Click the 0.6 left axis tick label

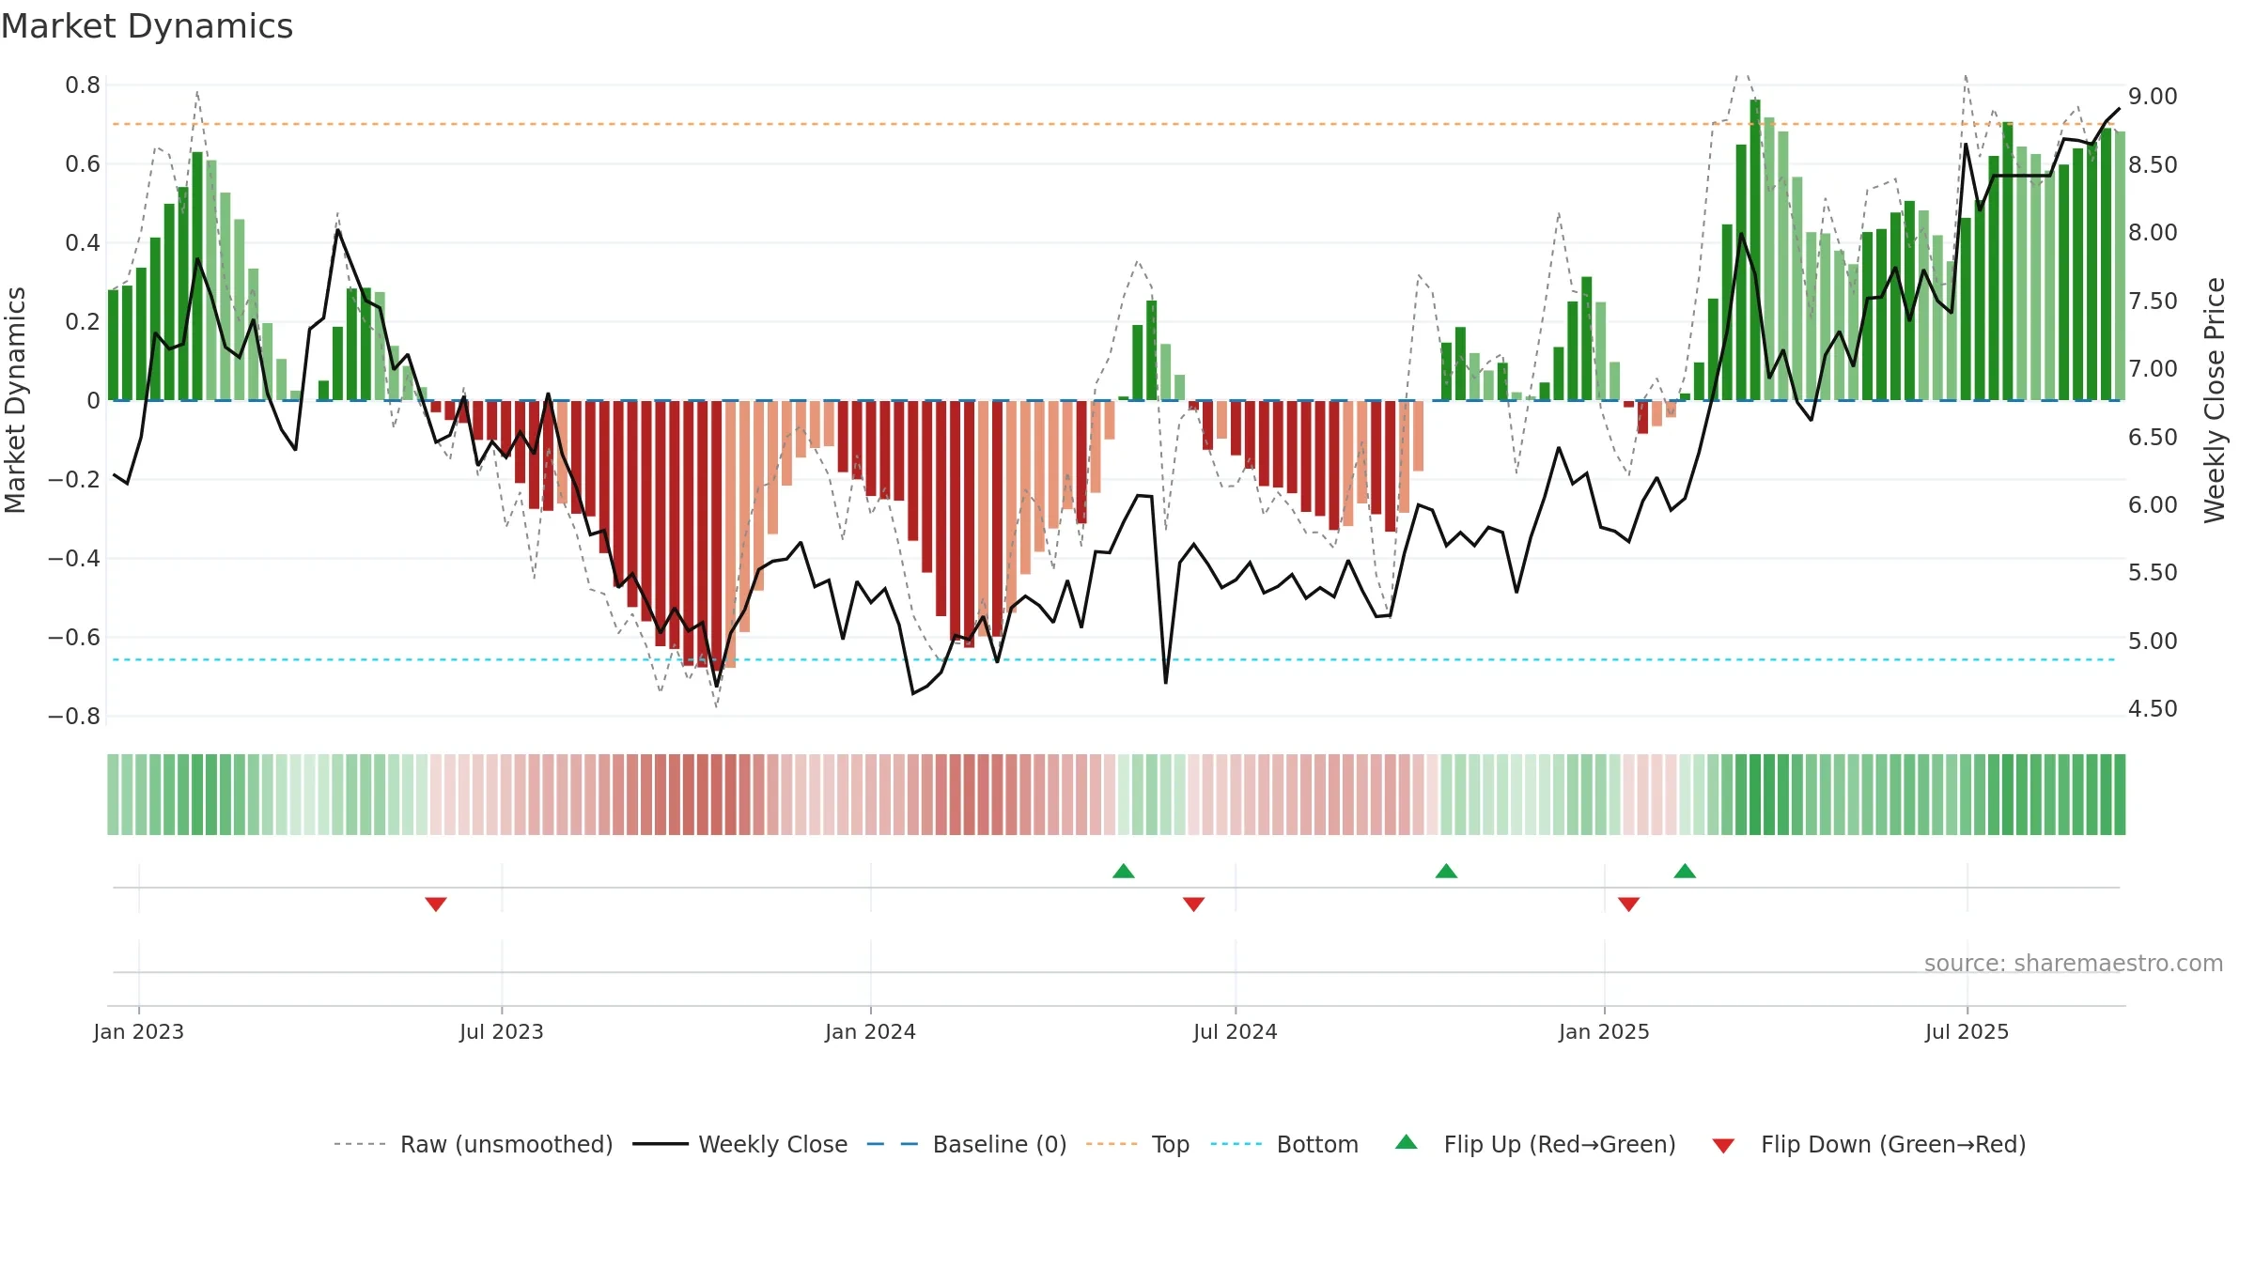tap(83, 164)
